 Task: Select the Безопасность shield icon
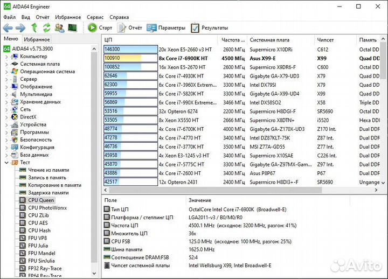[15, 139]
